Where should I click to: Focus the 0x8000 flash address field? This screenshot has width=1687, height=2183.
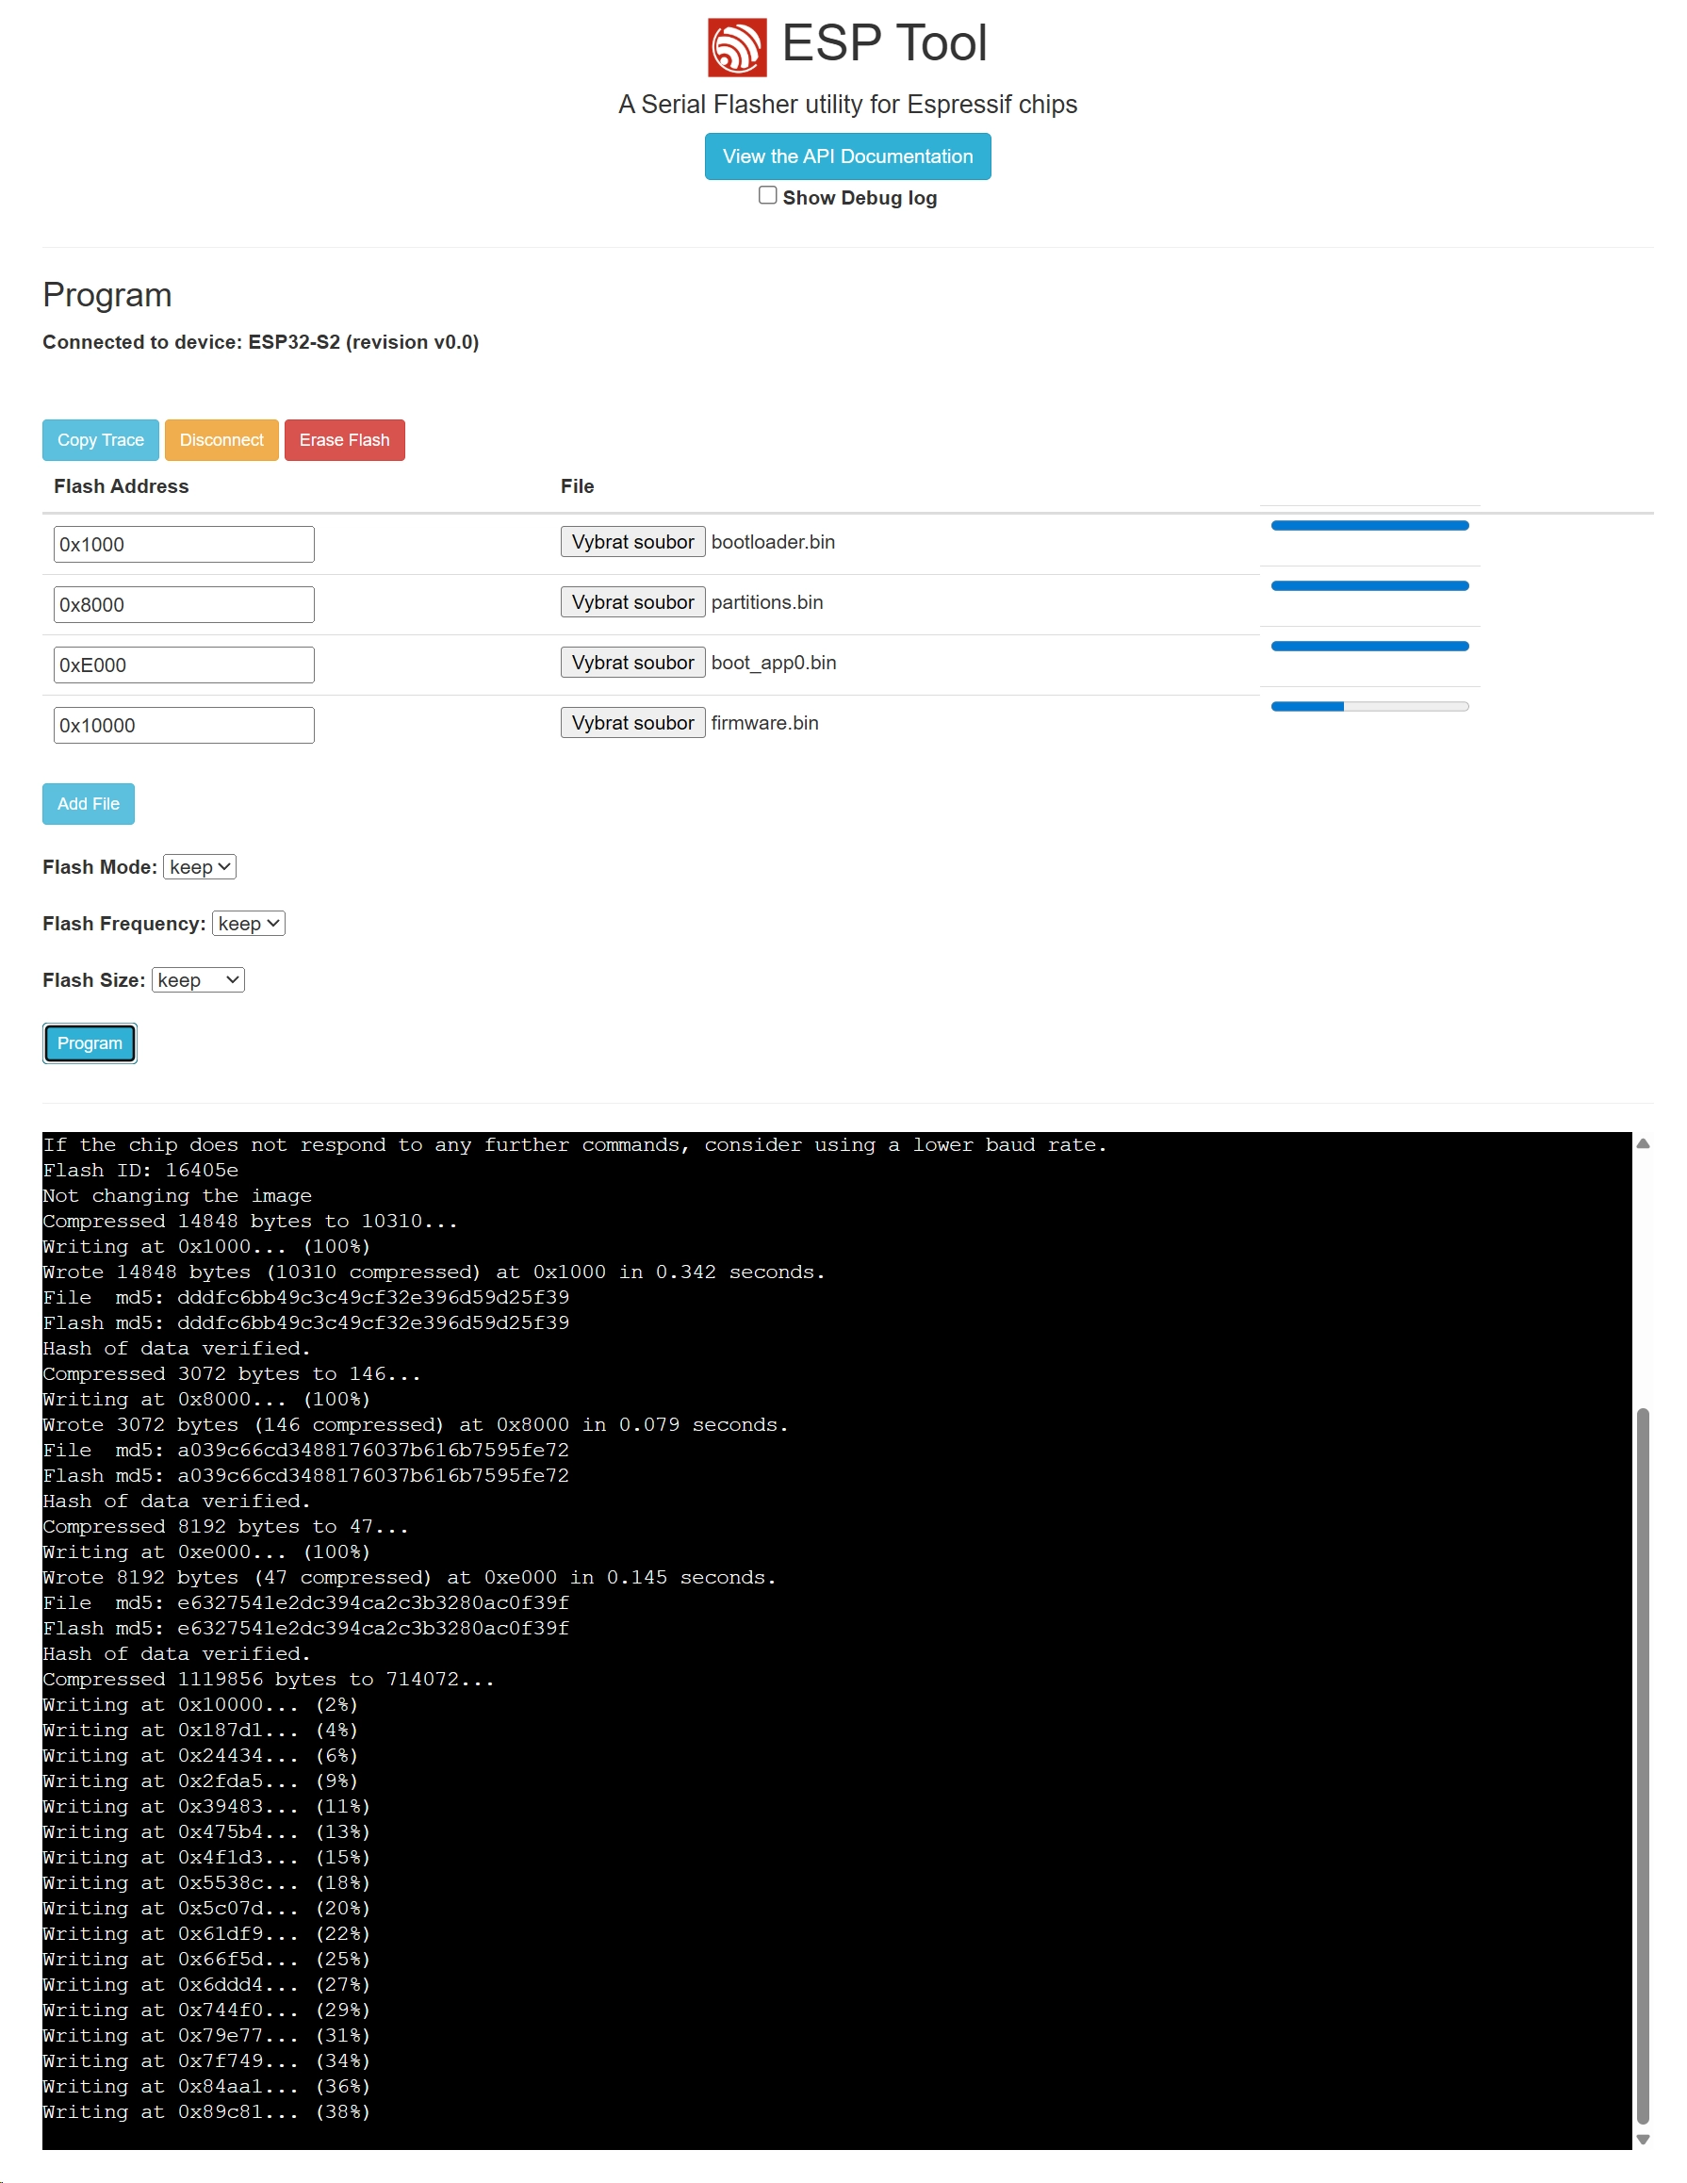pos(183,605)
